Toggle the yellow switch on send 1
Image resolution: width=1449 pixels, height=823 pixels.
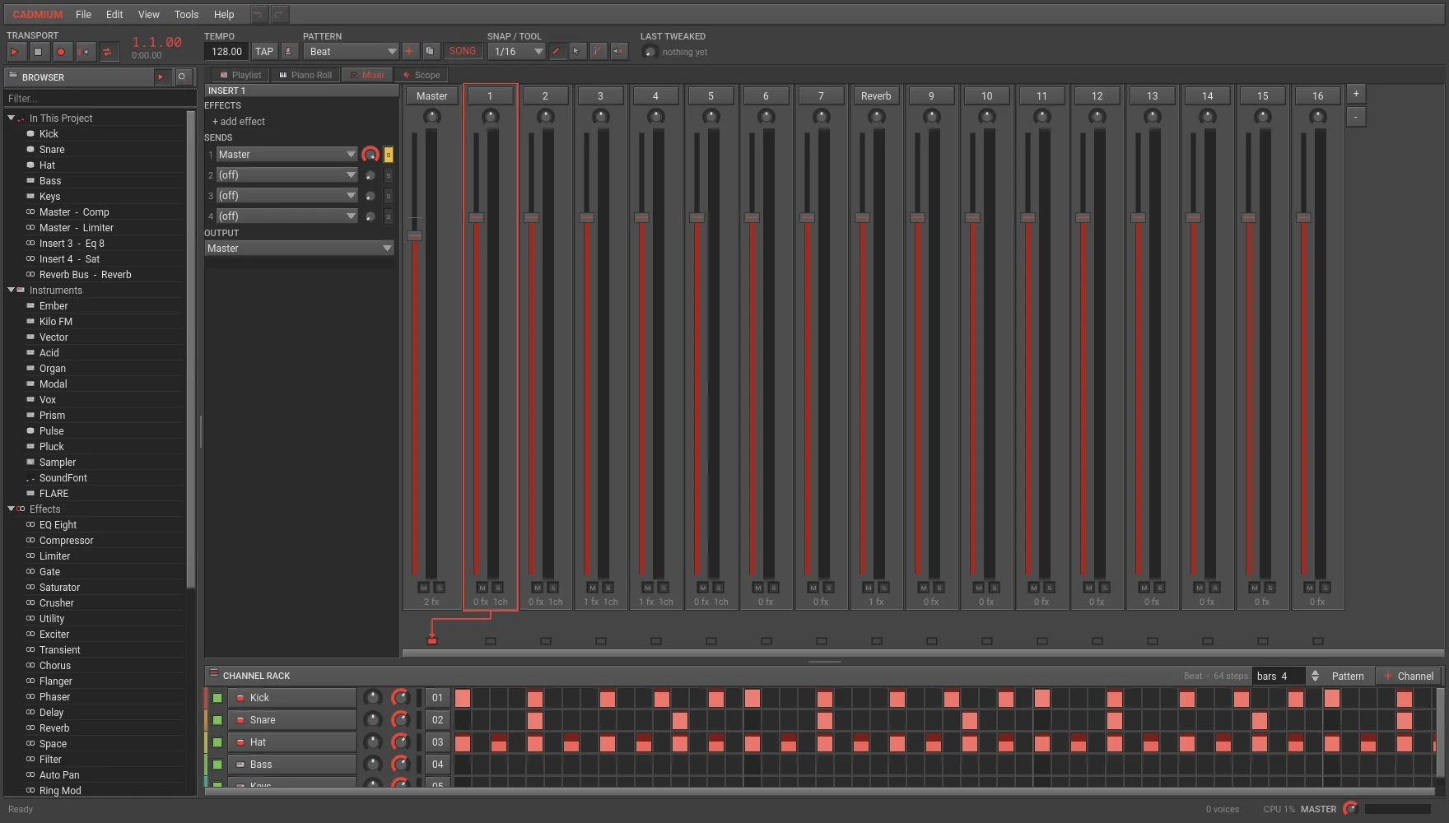389,154
